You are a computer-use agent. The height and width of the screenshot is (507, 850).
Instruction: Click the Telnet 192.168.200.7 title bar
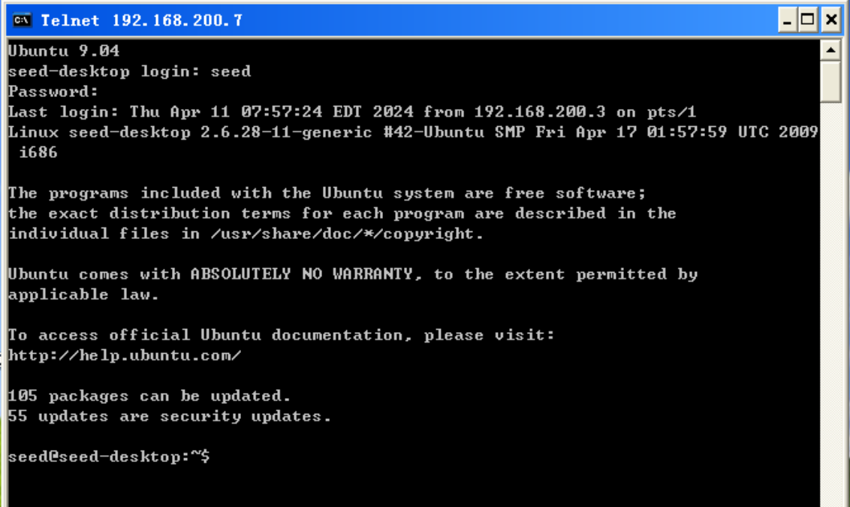(375, 20)
